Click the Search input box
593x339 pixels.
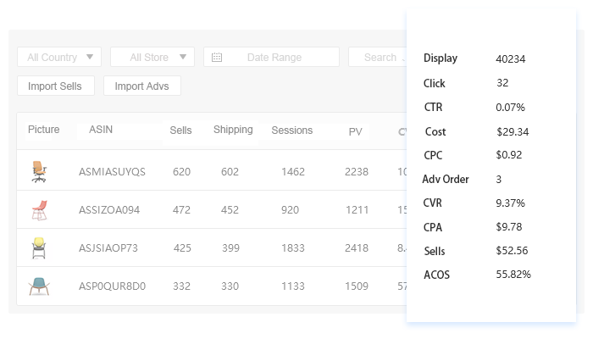[378, 58]
